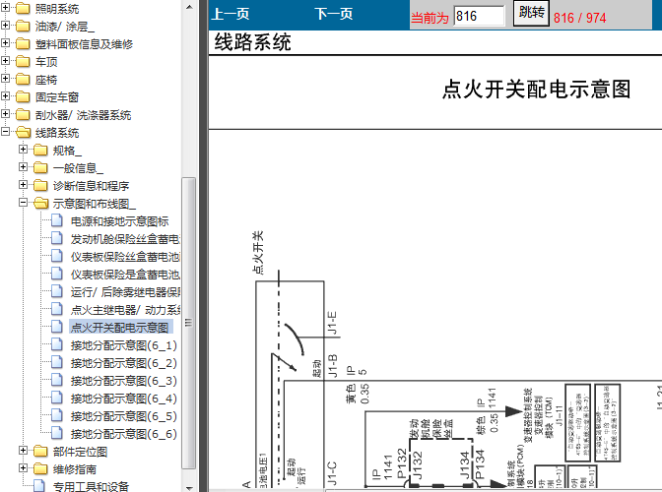Viewport: 662px width, 492px height.
Task: Click the 接地分配示意图(6_4) page icon
Action: coord(57,398)
